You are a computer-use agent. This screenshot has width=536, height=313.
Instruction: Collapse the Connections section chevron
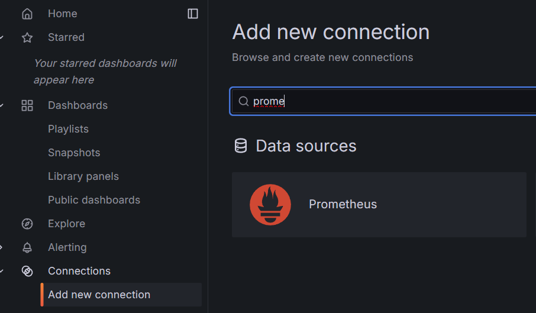coord(1,271)
